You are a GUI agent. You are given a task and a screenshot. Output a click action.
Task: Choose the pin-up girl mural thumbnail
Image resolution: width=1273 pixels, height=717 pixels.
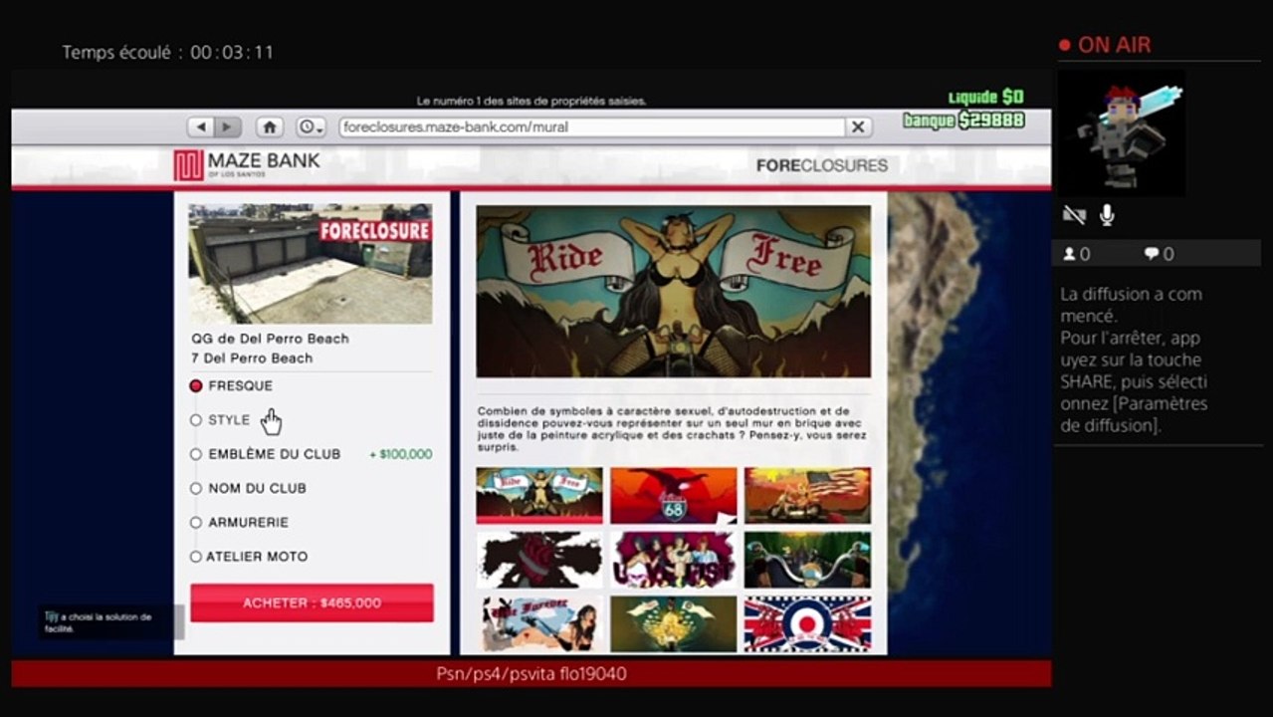point(539,623)
